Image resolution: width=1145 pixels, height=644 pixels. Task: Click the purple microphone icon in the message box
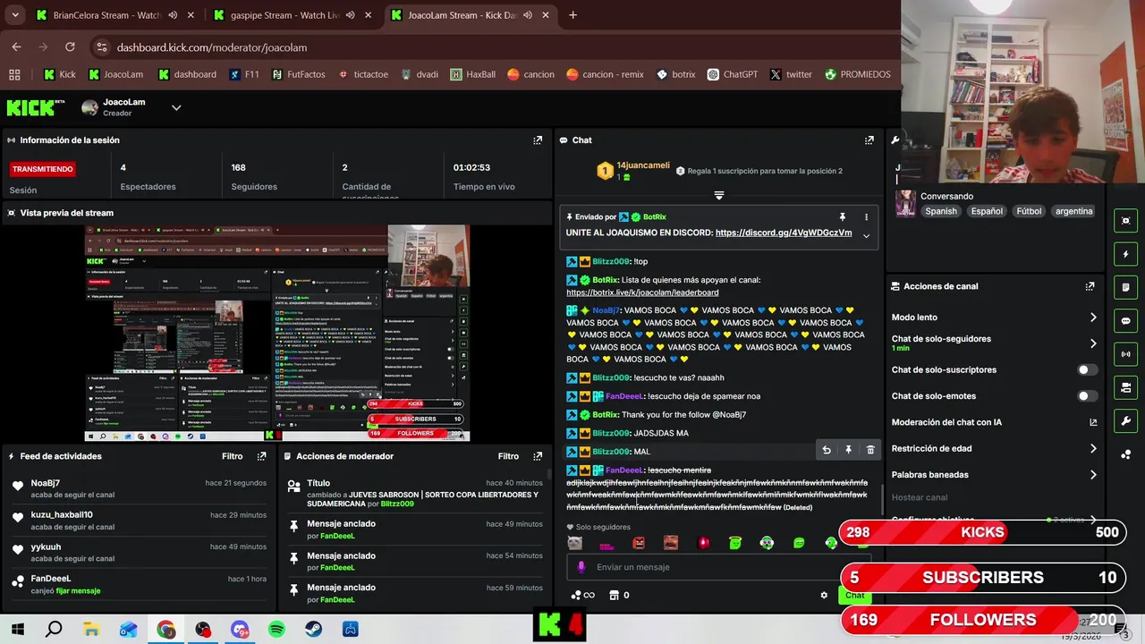(581, 567)
